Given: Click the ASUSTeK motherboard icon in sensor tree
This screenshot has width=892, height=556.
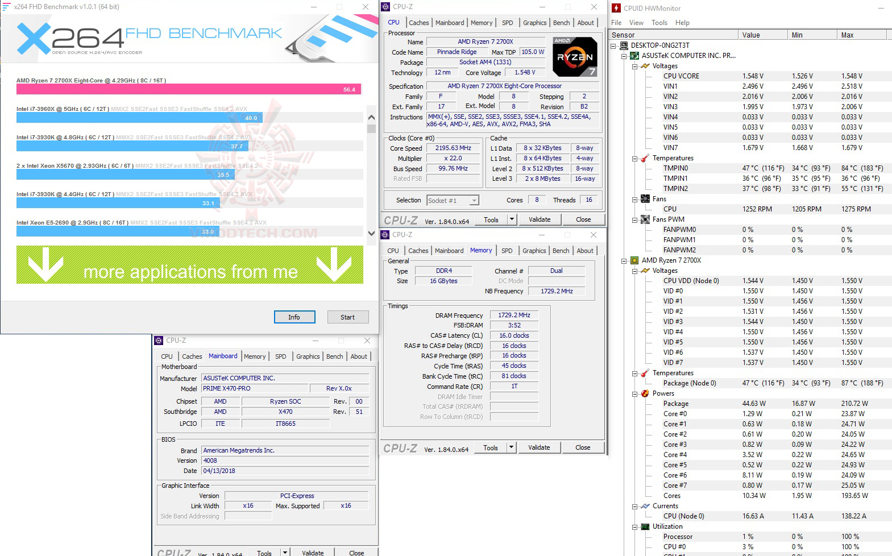Looking at the screenshot, I should 634,56.
